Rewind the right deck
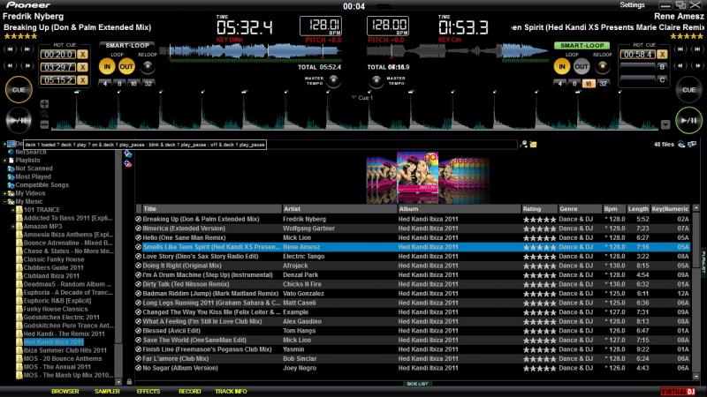 (x=680, y=65)
